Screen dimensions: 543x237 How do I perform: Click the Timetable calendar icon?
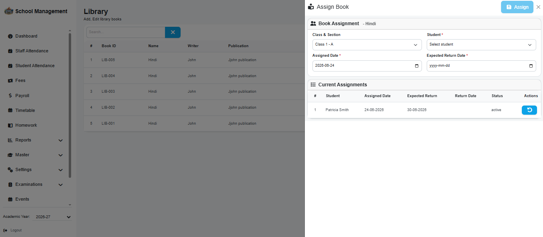[10, 111]
